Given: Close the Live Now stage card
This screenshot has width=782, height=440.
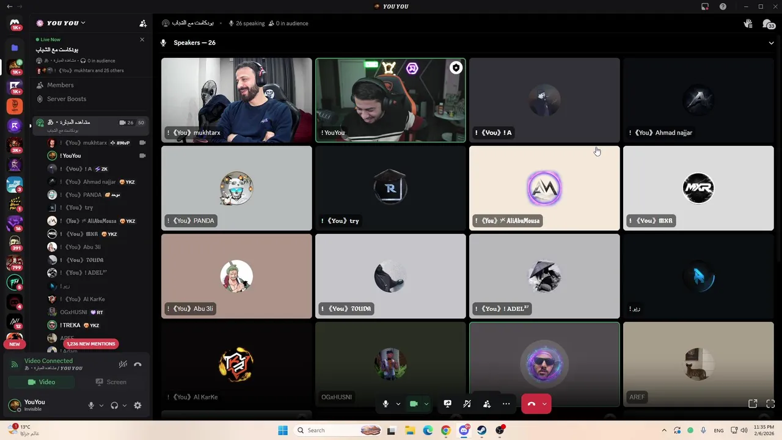Looking at the screenshot, I should 142,40.
